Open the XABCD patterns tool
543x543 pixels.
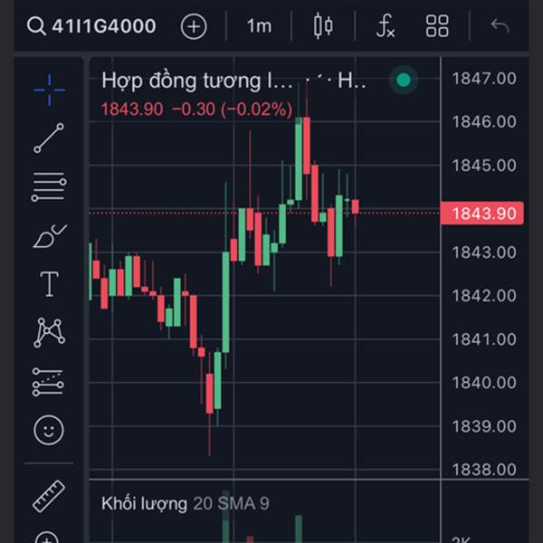(49, 333)
